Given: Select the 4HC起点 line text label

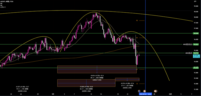Looking at the screenshot, I should tap(189, 53).
